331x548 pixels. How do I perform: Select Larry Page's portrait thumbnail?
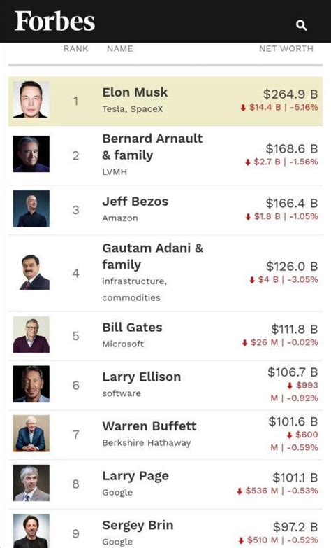(31, 483)
